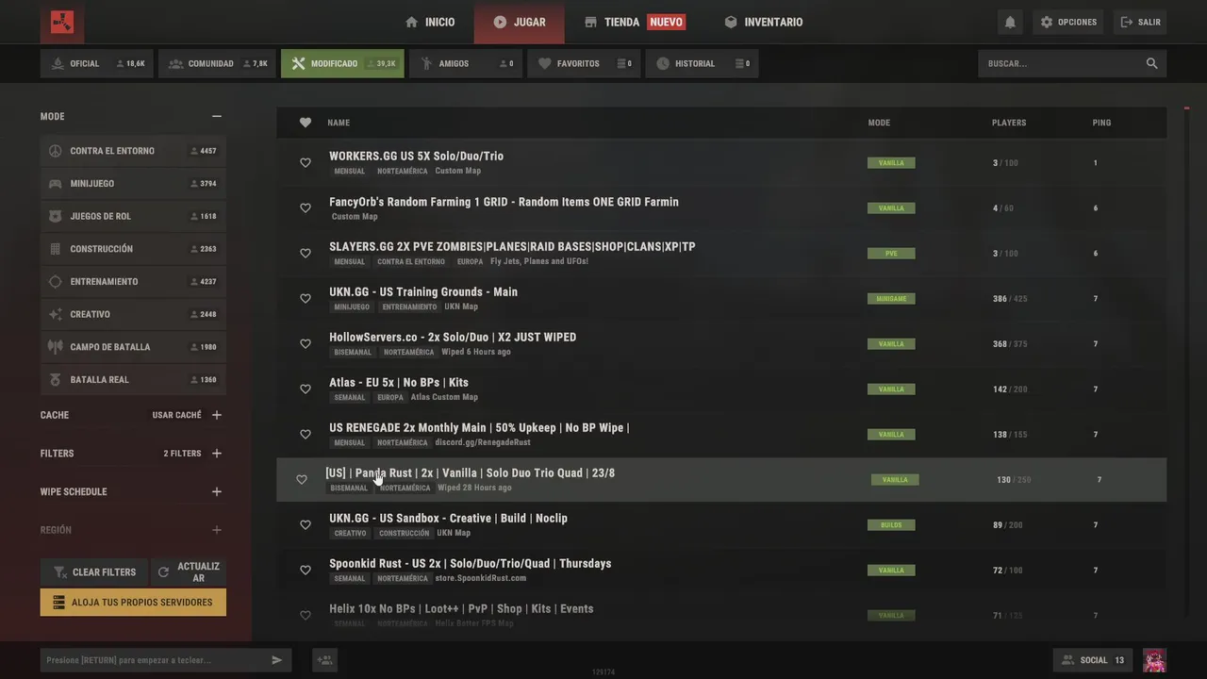Click the Salir exit button
The height and width of the screenshot is (679, 1207).
pyautogui.click(x=1140, y=22)
